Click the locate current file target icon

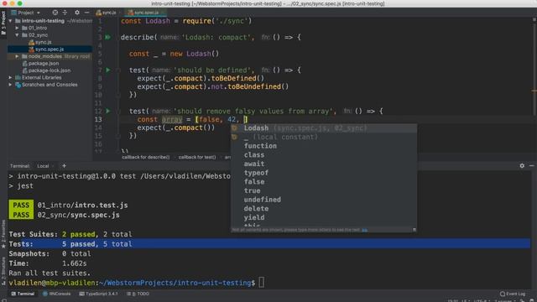click(x=55, y=13)
